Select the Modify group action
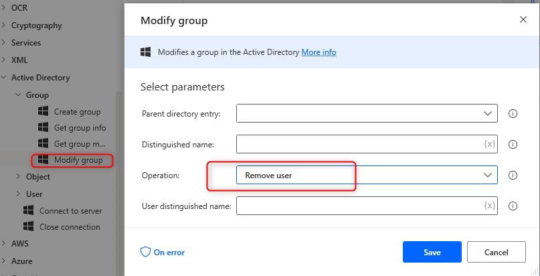540x276 pixels. tap(78, 160)
